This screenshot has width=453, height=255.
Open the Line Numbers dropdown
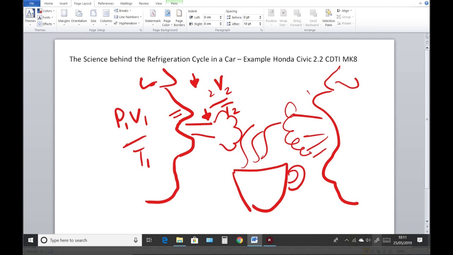[128, 17]
